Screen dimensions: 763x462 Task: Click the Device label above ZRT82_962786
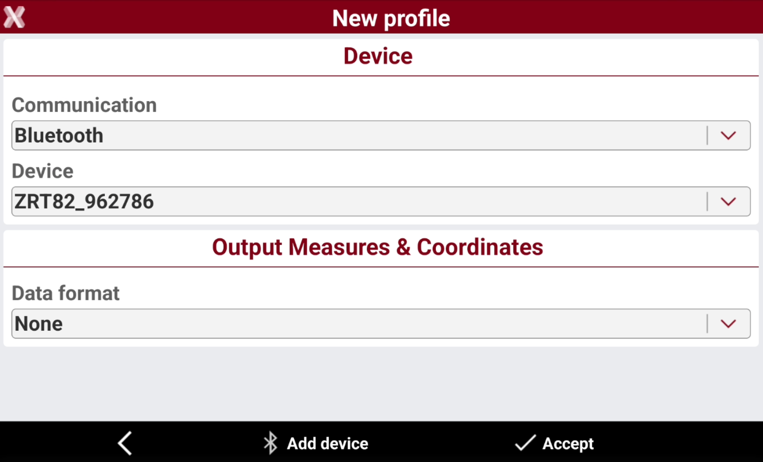[43, 171]
